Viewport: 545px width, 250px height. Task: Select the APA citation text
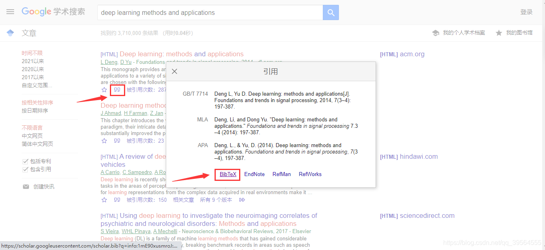click(286, 152)
